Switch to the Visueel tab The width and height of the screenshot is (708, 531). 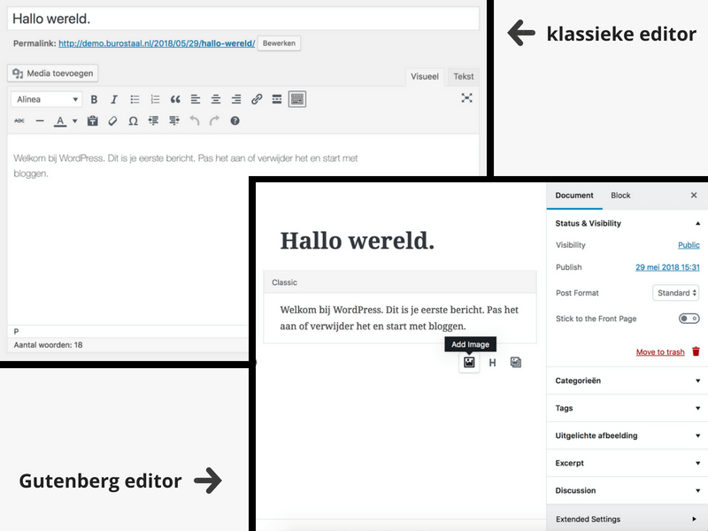point(425,77)
